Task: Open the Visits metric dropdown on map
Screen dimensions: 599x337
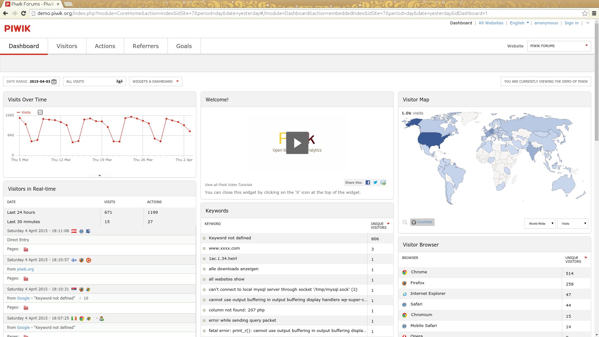Action: tap(573, 223)
